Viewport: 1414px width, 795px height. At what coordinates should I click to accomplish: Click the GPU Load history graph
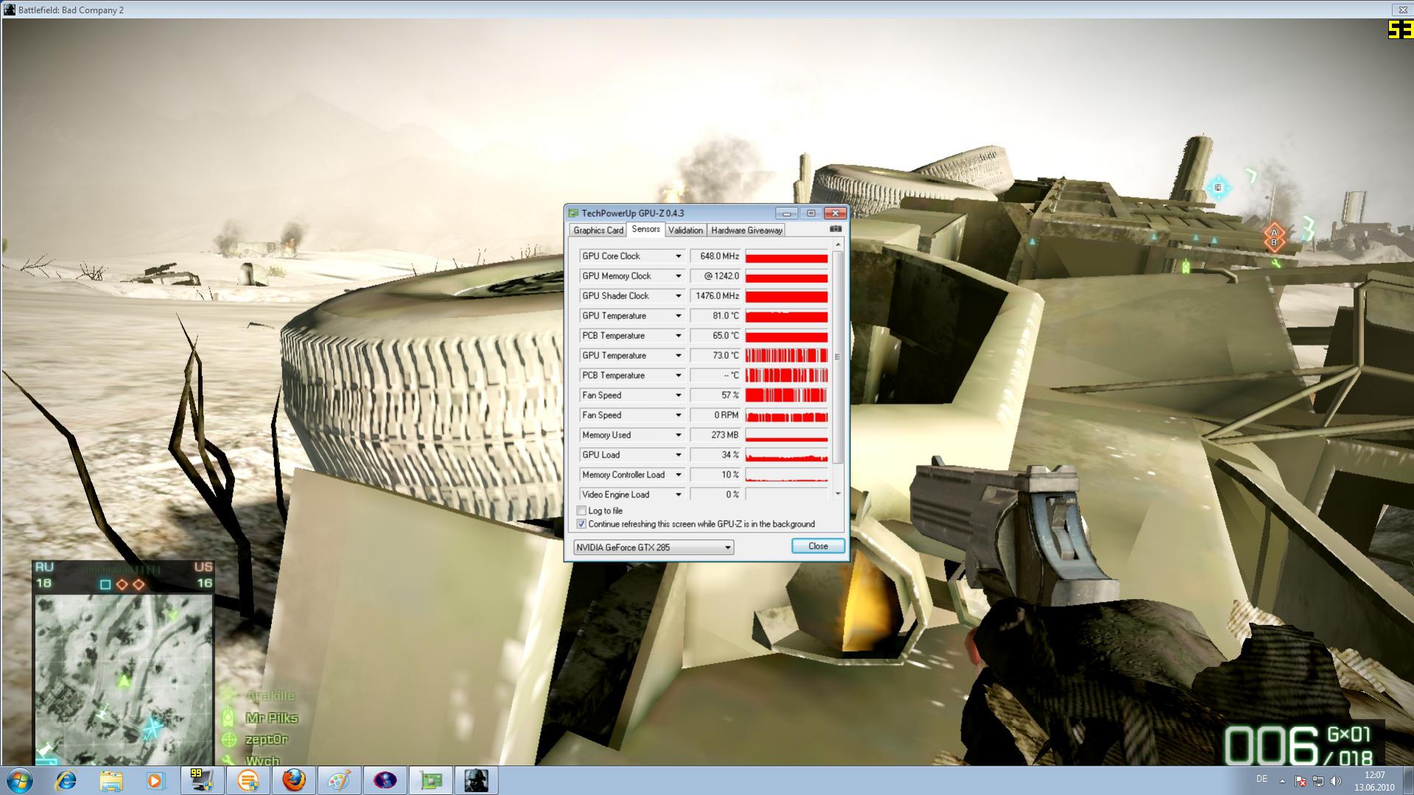click(x=786, y=455)
